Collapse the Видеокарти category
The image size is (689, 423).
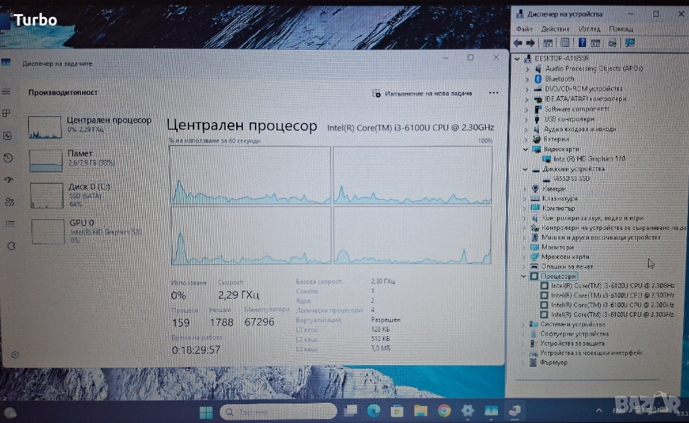(526, 149)
